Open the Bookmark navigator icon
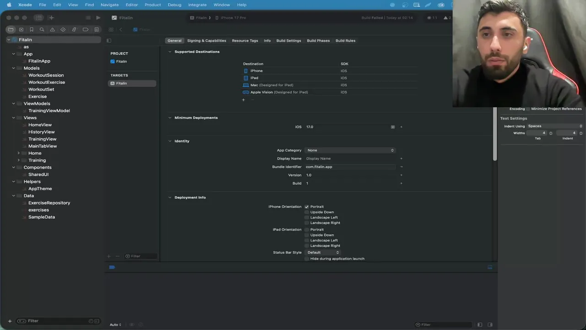Screen dimensions: 586x330 (32, 29)
